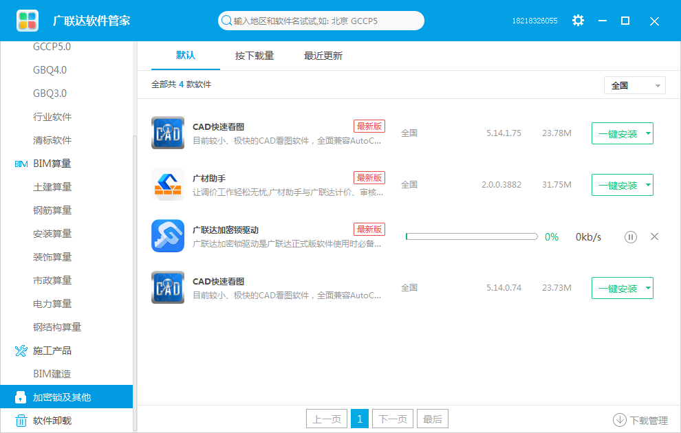The height and width of the screenshot is (433, 681).
Task: Switch to the 按下载量 tab
Action: coord(255,56)
